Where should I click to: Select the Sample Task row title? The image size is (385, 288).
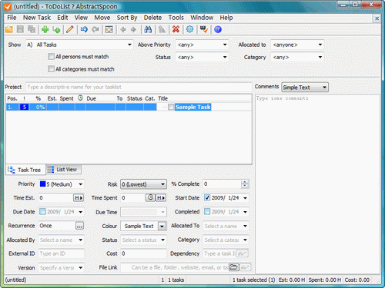tap(193, 107)
